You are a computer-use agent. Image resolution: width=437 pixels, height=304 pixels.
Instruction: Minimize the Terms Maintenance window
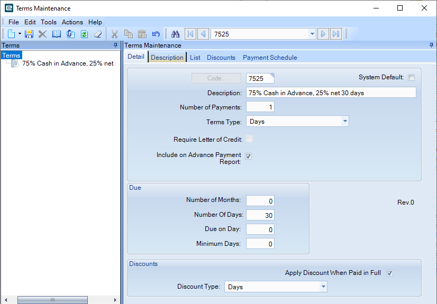pos(376,8)
